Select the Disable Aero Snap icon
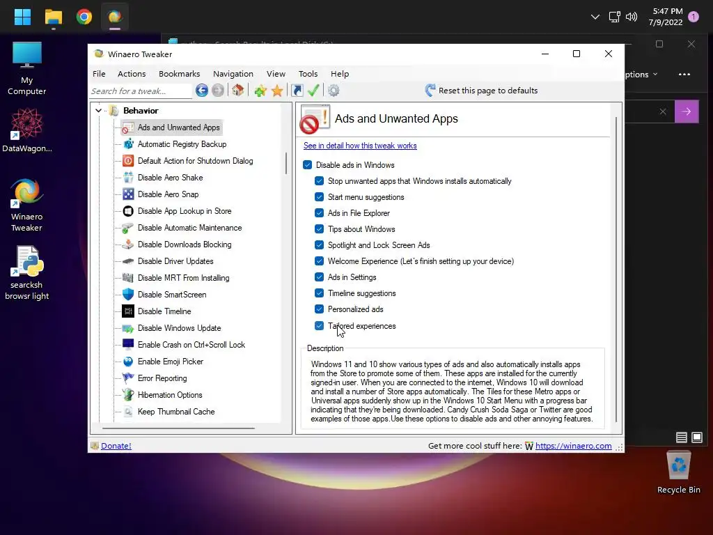This screenshot has width=713, height=535. (128, 194)
